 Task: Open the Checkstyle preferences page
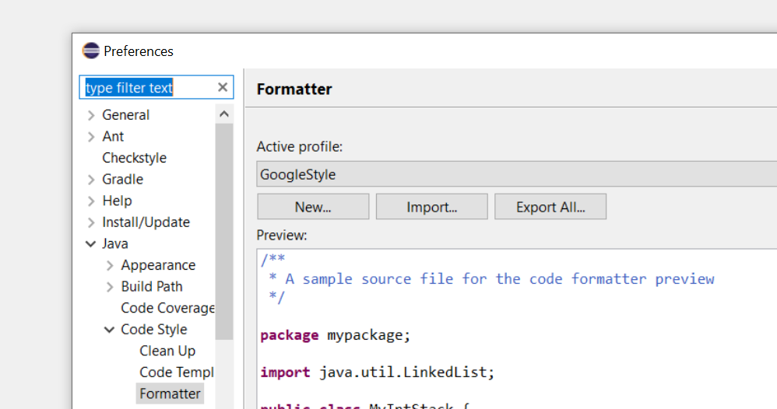pos(134,158)
